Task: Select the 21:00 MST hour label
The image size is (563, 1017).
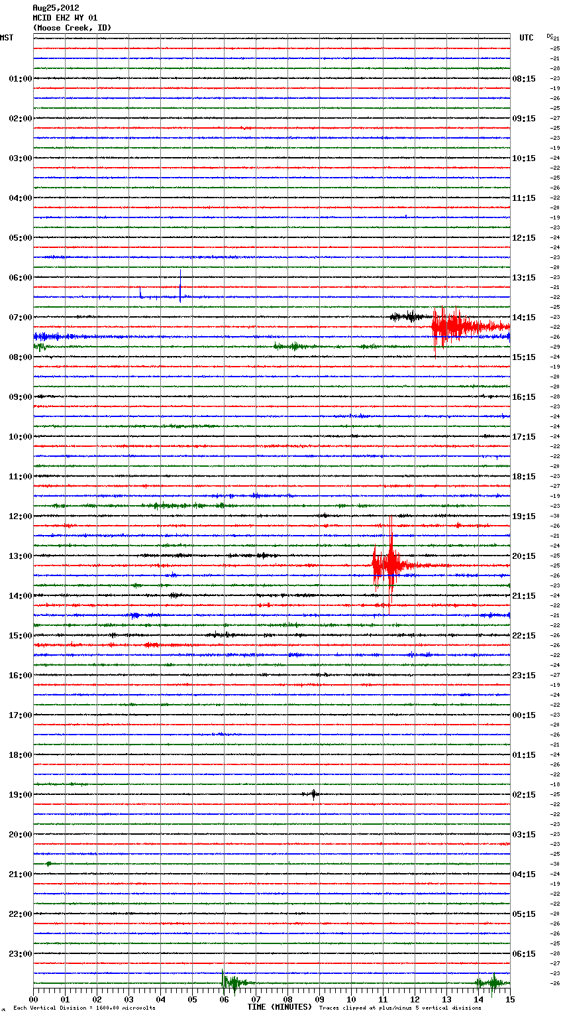Action: (x=21, y=874)
